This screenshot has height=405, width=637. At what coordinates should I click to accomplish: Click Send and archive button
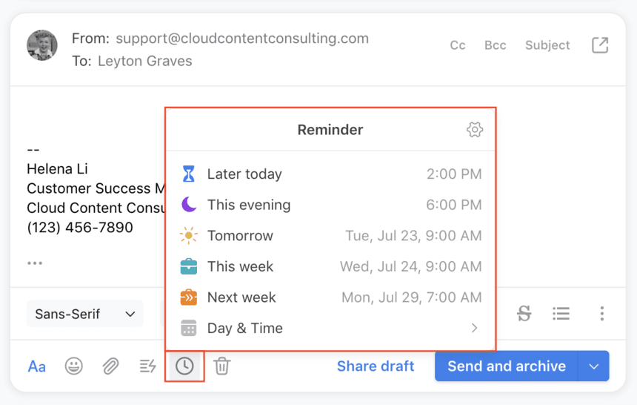pos(506,366)
